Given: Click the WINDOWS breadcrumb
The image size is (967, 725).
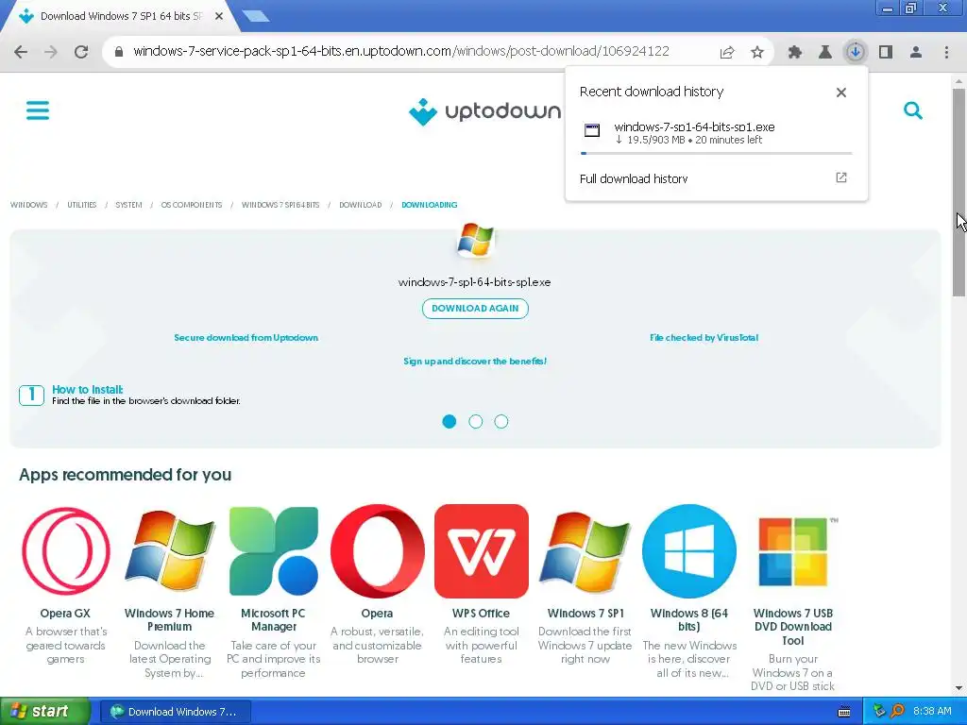Looking at the screenshot, I should (x=29, y=205).
